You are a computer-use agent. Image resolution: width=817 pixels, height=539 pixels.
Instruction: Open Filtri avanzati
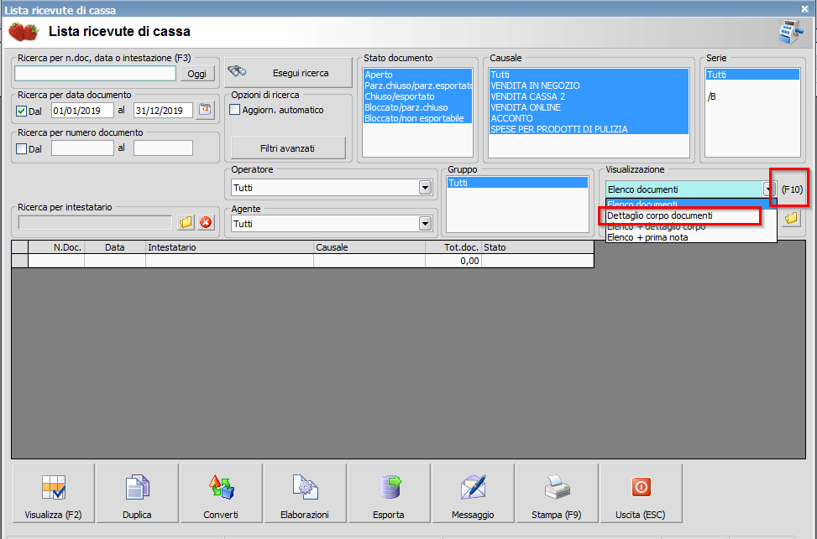[x=288, y=148]
